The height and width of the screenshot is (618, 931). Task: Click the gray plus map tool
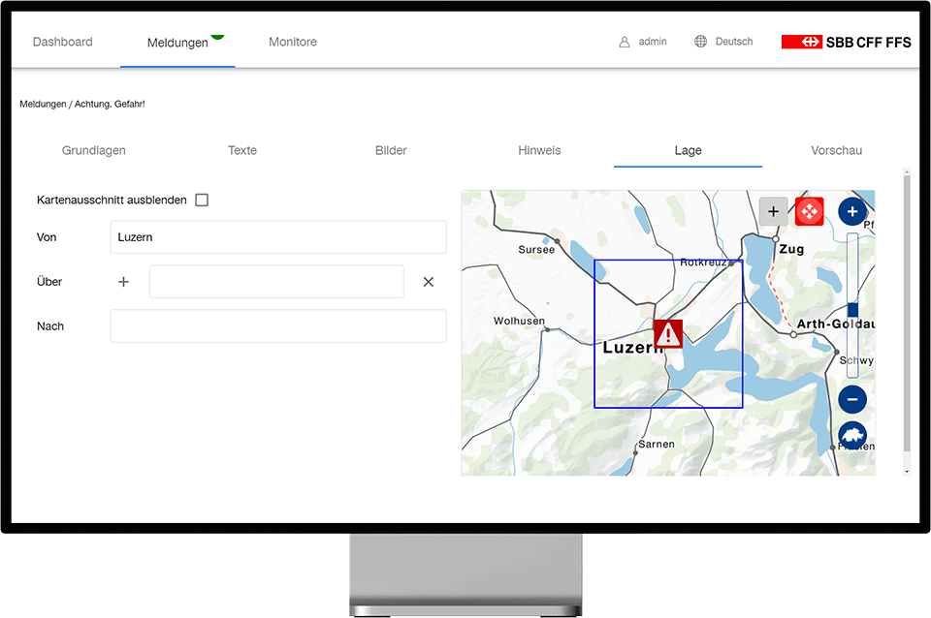(x=773, y=211)
